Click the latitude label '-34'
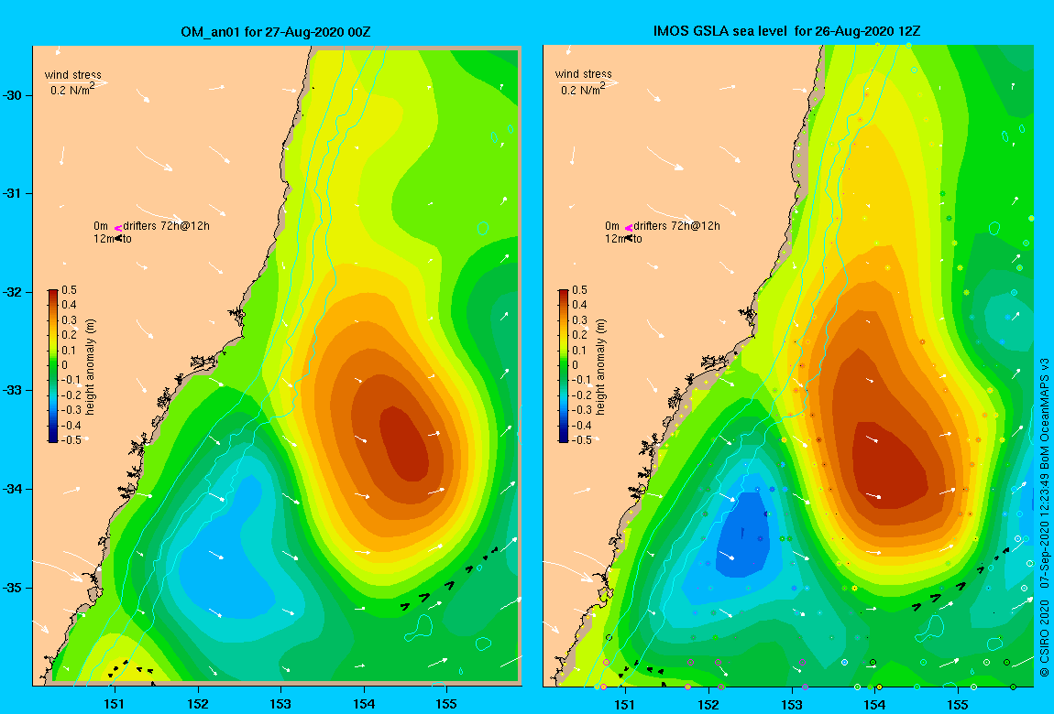Viewport: 1054px width, 714px height. 13,489
